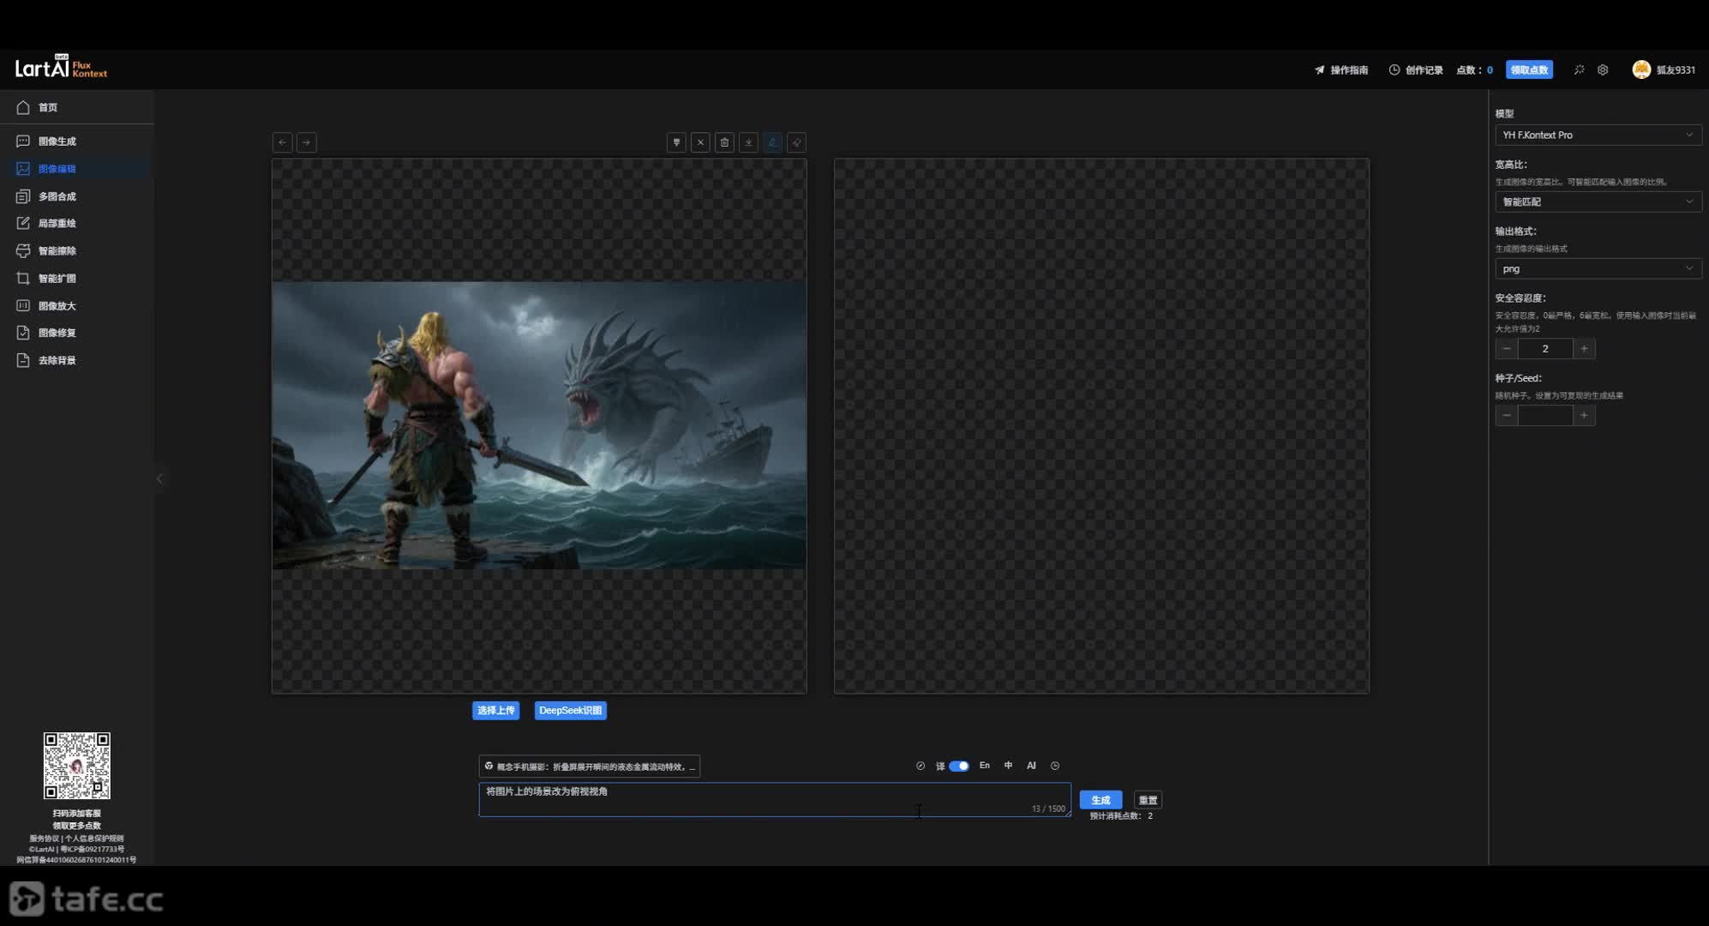This screenshot has height=926, width=1709.
Task: Open prompt history clock icon
Action: 1055,766
